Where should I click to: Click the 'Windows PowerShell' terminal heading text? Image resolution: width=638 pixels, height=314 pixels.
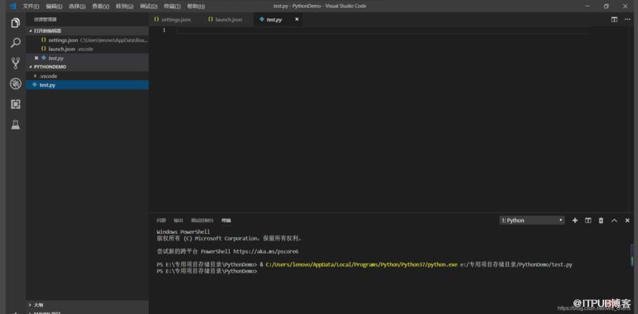[x=183, y=232]
